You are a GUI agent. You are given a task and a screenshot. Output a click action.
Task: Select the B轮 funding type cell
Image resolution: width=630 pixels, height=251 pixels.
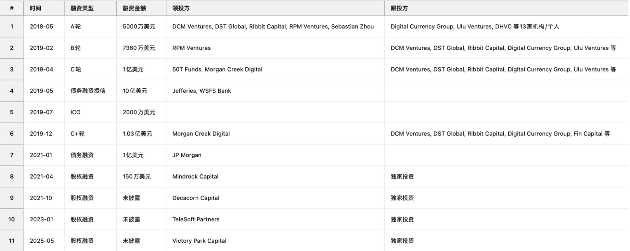point(90,48)
